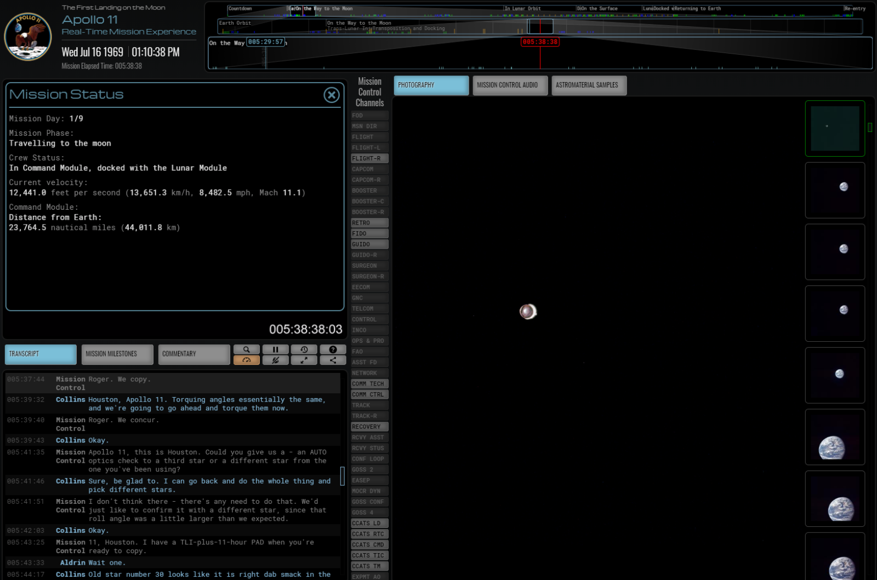Select the COMM TECH channel
The width and height of the screenshot is (877, 580).
[x=369, y=384]
